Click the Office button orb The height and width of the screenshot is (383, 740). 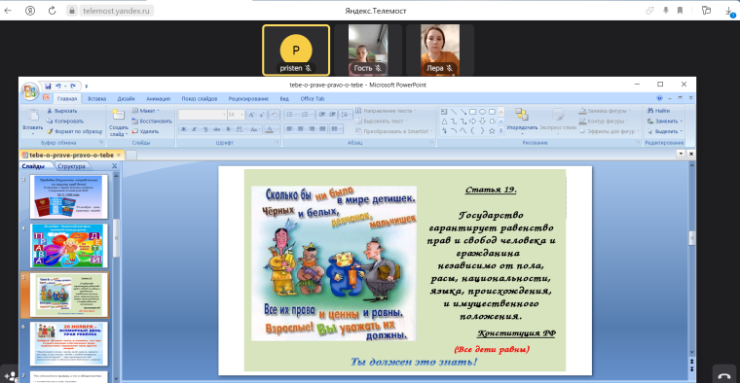click(30, 91)
